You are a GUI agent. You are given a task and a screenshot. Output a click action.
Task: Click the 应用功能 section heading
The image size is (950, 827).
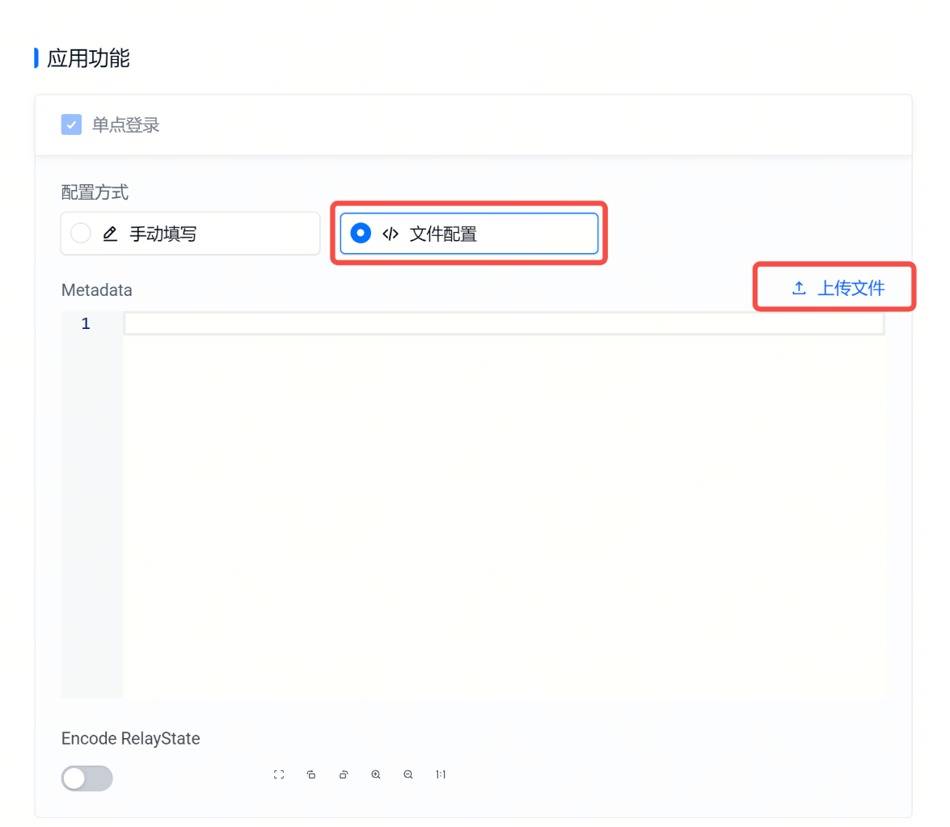88,58
